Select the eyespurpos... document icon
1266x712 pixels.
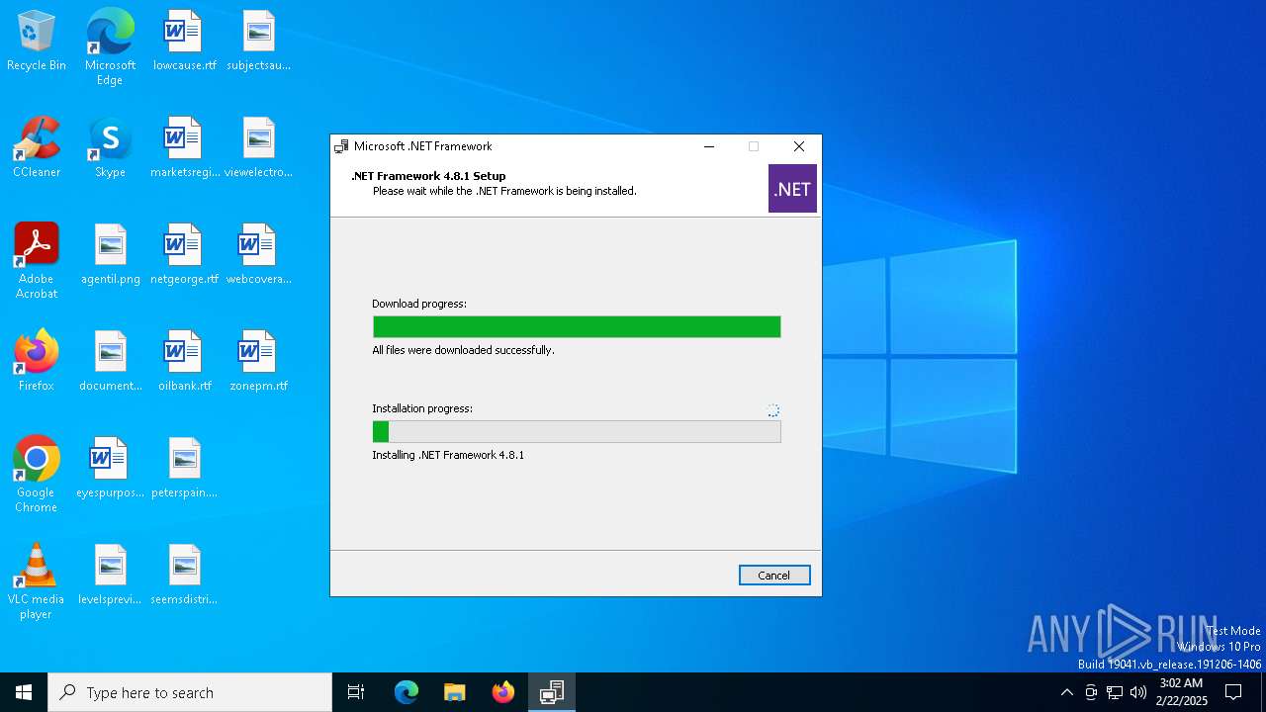pos(110,469)
